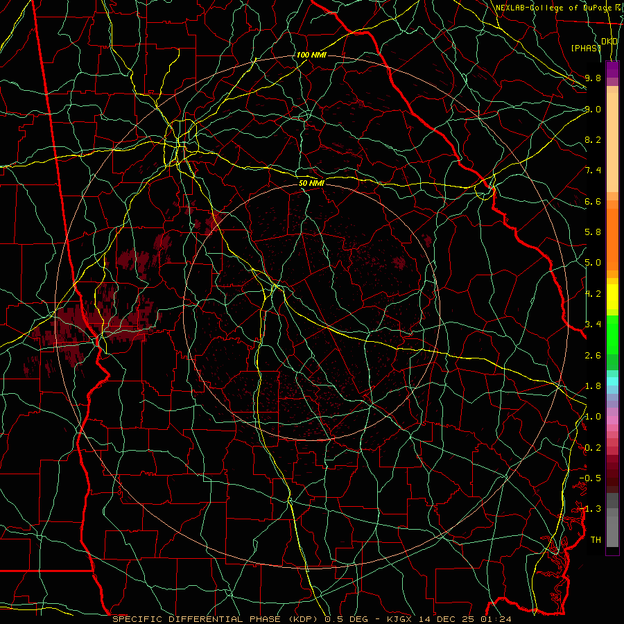This screenshot has width=624, height=624.
Task: Click the "5.8" legend value
Action: [x=593, y=232]
